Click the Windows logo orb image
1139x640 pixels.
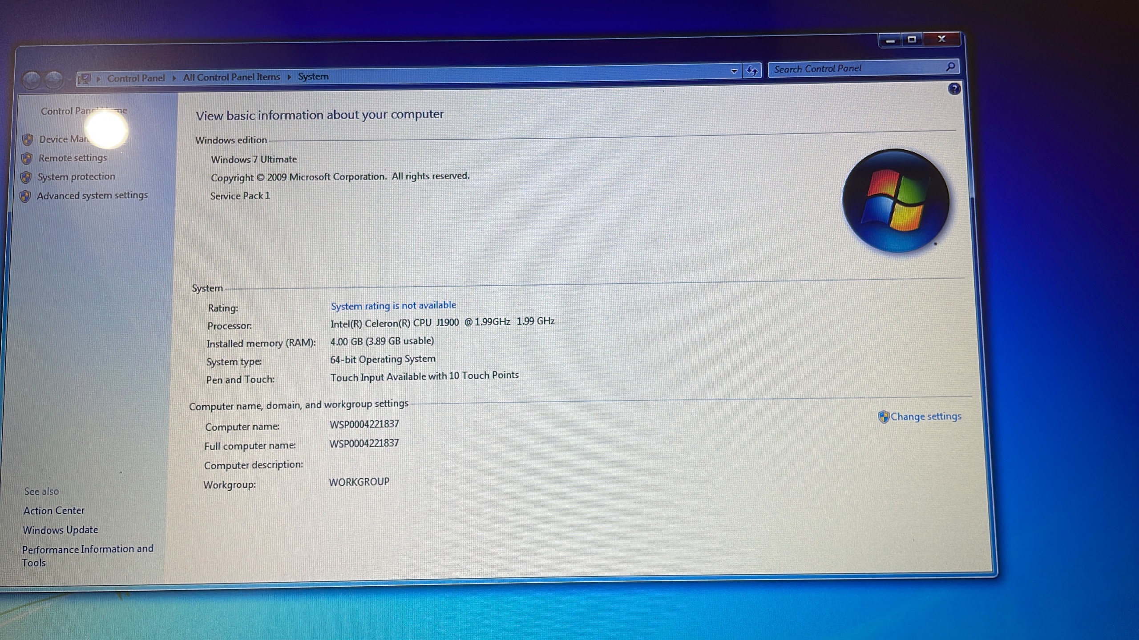(896, 201)
